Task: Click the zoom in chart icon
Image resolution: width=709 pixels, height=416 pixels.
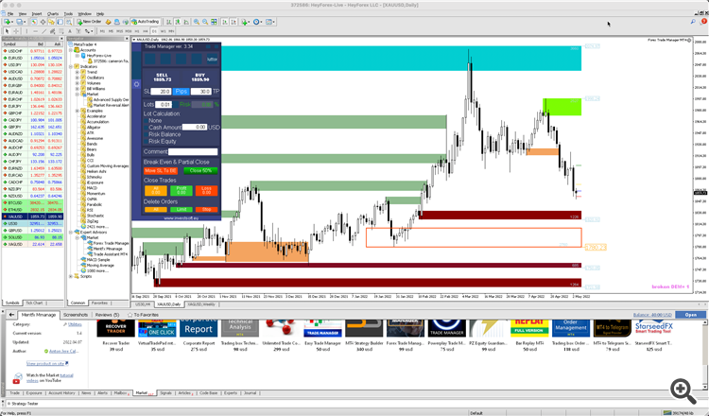Action: click(197, 22)
